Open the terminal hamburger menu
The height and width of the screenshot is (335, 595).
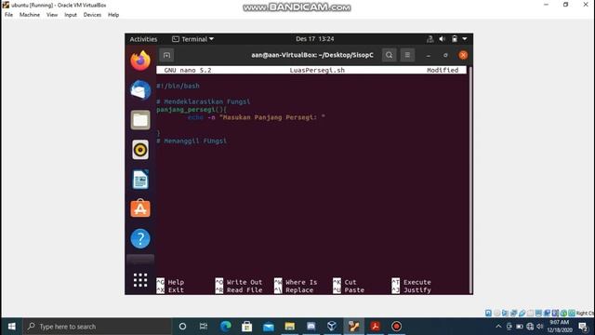click(407, 55)
